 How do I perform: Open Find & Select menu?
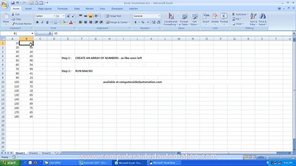click(262, 19)
